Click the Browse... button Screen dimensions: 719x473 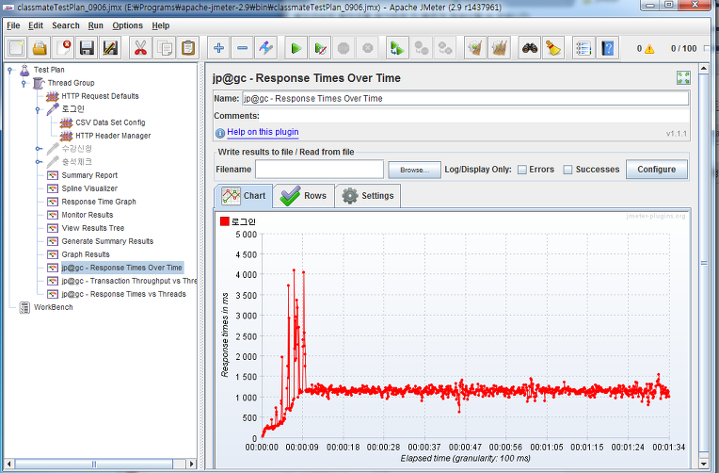414,170
